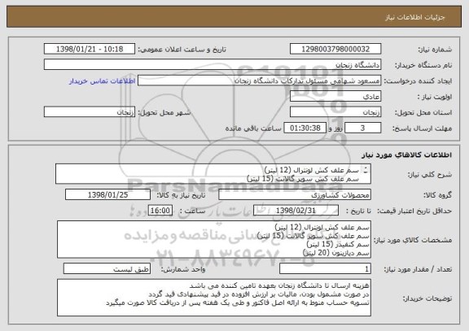This screenshot has width=469, height=331.
Task: Click the شرح کلی نیاز text area
Action: tap(213, 174)
